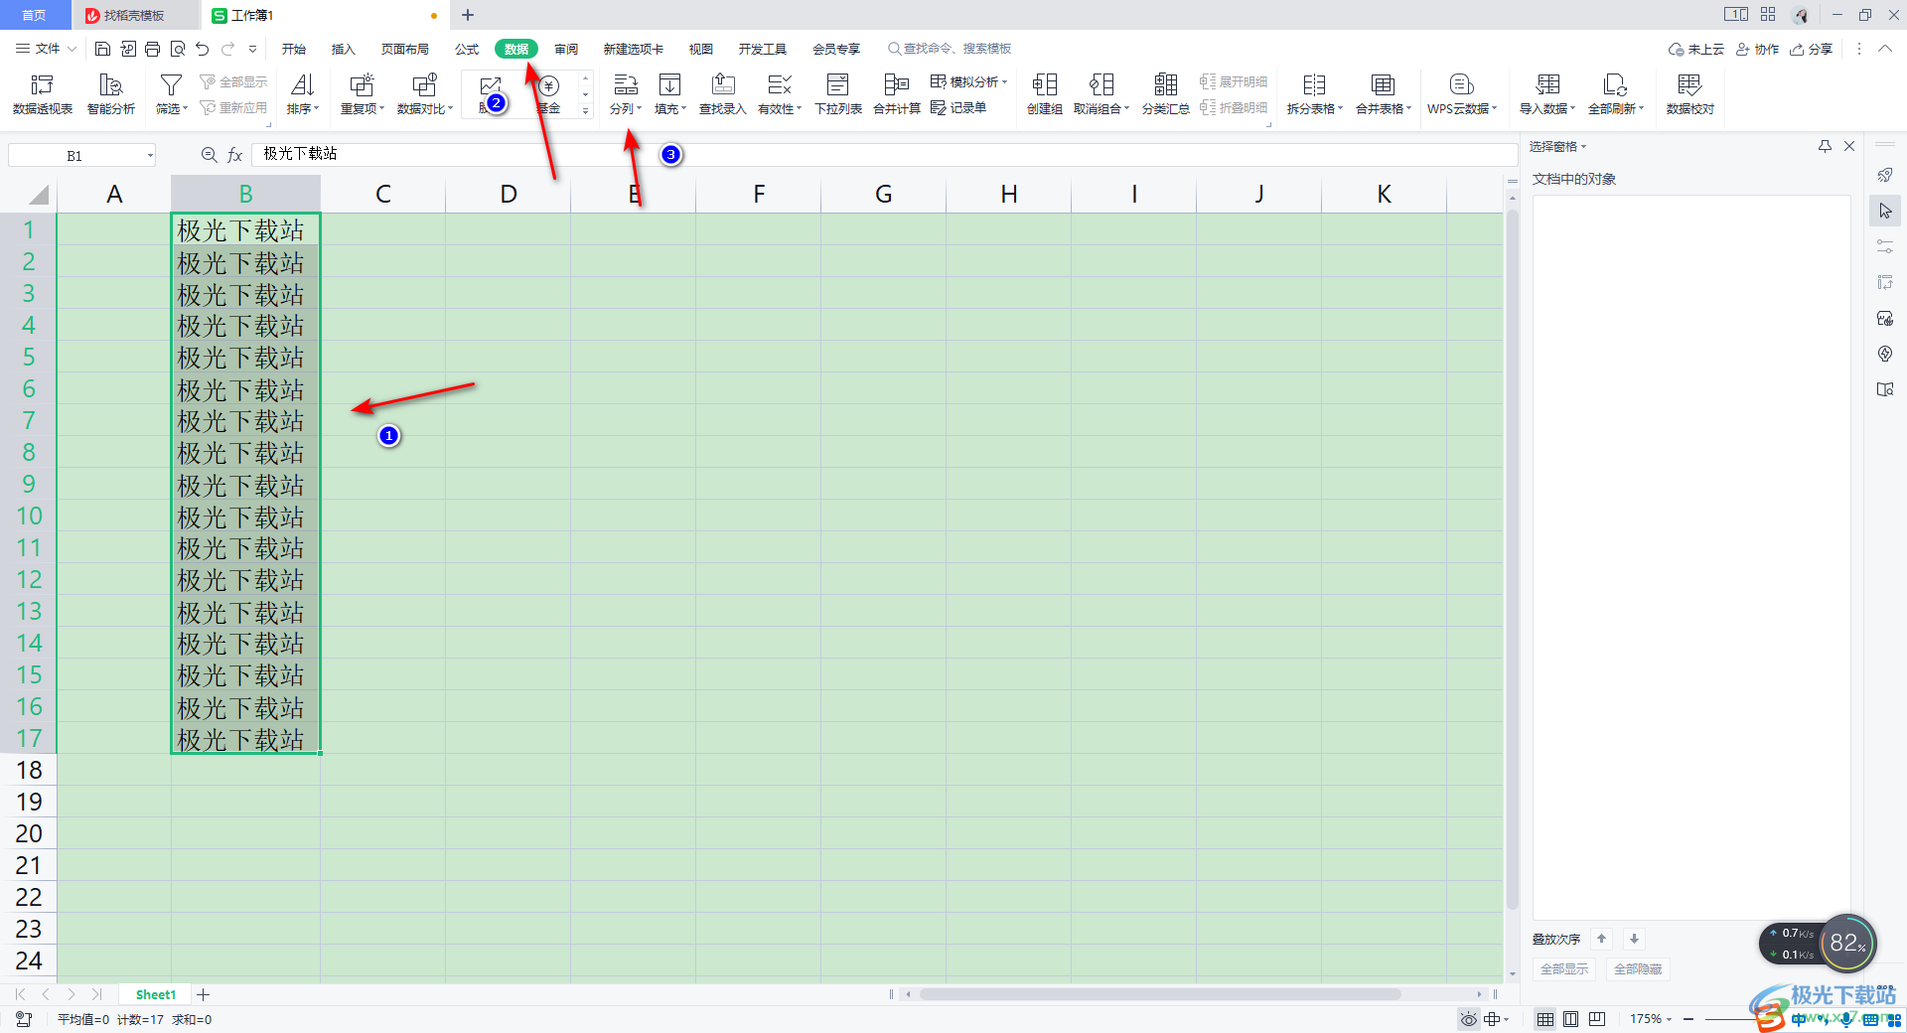Image resolution: width=1907 pixels, height=1033 pixels.
Task: Click 全部刷新 refresh all icon
Action: point(1616,85)
